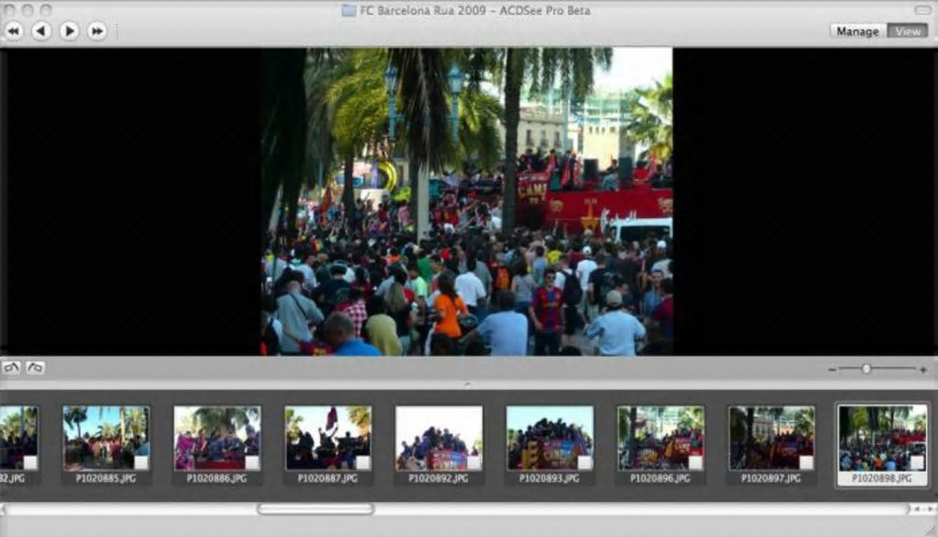
Task: Click the filmstrip horizontal scrollbar thumb
Action: (315, 508)
